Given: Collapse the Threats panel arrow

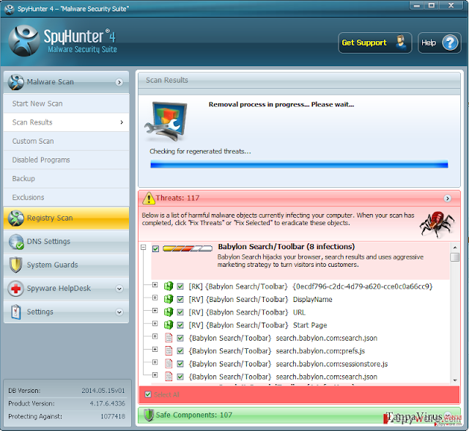Looking at the screenshot, I should tap(448, 199).
